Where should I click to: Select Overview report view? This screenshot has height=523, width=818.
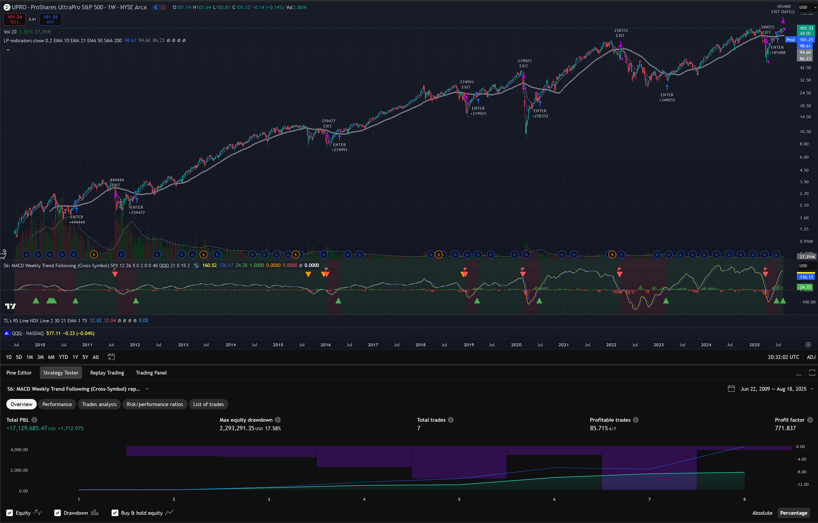click(x=21, y=404)
